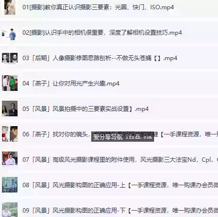Open thumbnail of video 01 摄影三要素
The height and width of the screenshot is (217, 218).
coord(10,7)
